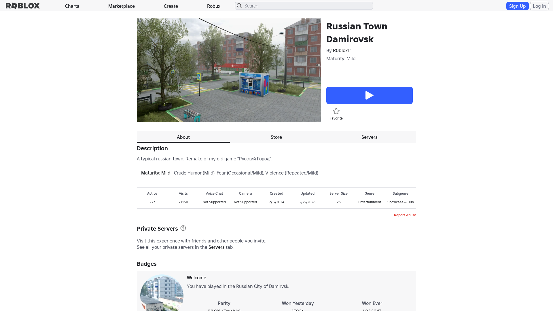Viewport: 553px width, 311px height.
Task: Click the Voice Chat Not Supported value
Action: click(214, 202)
